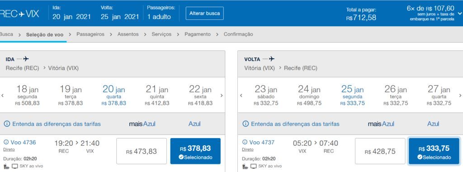The height and width of the screenshot is (172, 463).
Task: Pick the 19 jan terça outbound date
Action: [x=71, y=95]
